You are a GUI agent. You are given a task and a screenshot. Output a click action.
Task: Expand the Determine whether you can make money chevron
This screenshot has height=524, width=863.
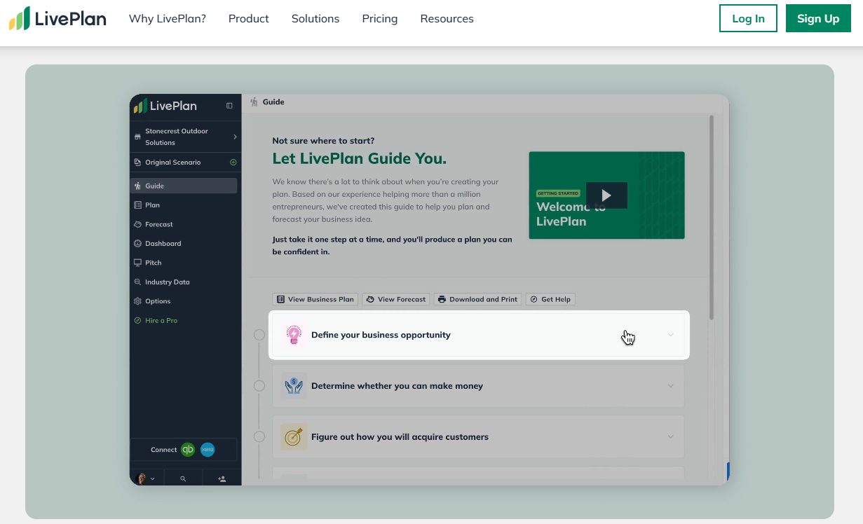(x=670, y=386)
